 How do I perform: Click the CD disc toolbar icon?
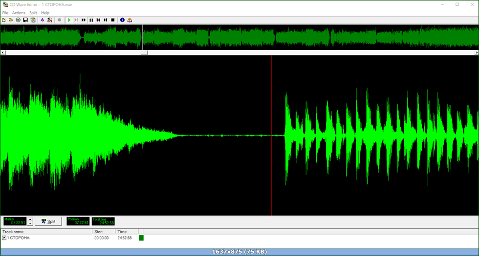pos(18,20)
